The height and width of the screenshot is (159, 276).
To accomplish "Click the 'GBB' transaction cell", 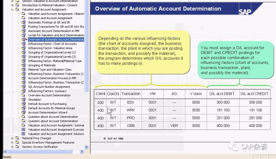I will [x=131, y=125].
